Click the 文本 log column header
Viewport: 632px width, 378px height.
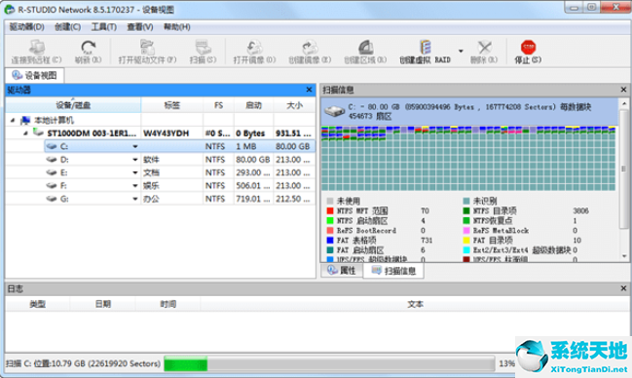[x=415, y=304]
